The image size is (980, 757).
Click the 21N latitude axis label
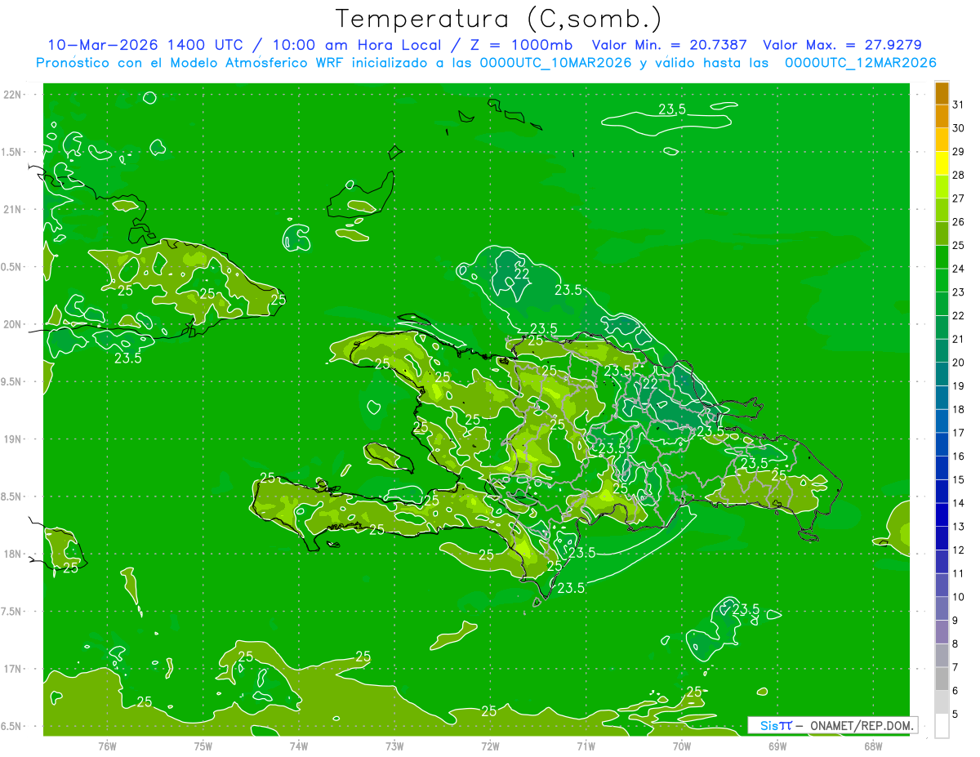tap(12, 210)
